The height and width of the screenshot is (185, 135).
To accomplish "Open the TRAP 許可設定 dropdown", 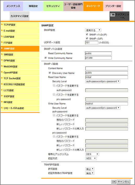I will 90,169.
